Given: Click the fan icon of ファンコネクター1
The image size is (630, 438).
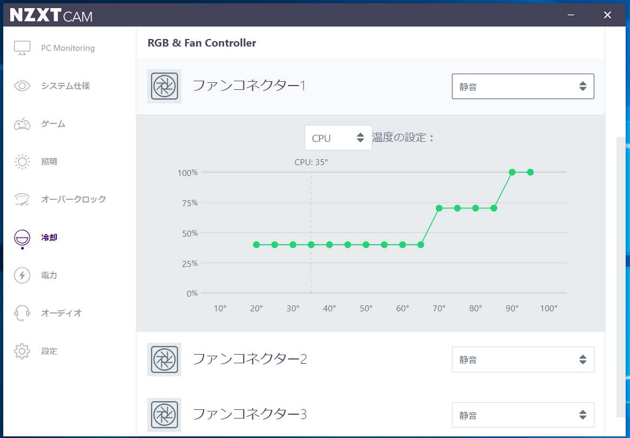Looking at the screenshot, I should pyautogui.click(x=165, y=86).
